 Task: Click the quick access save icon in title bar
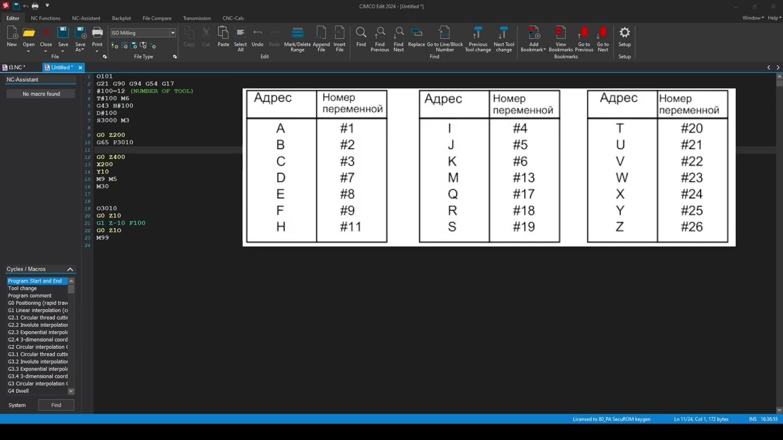point(15,6)
